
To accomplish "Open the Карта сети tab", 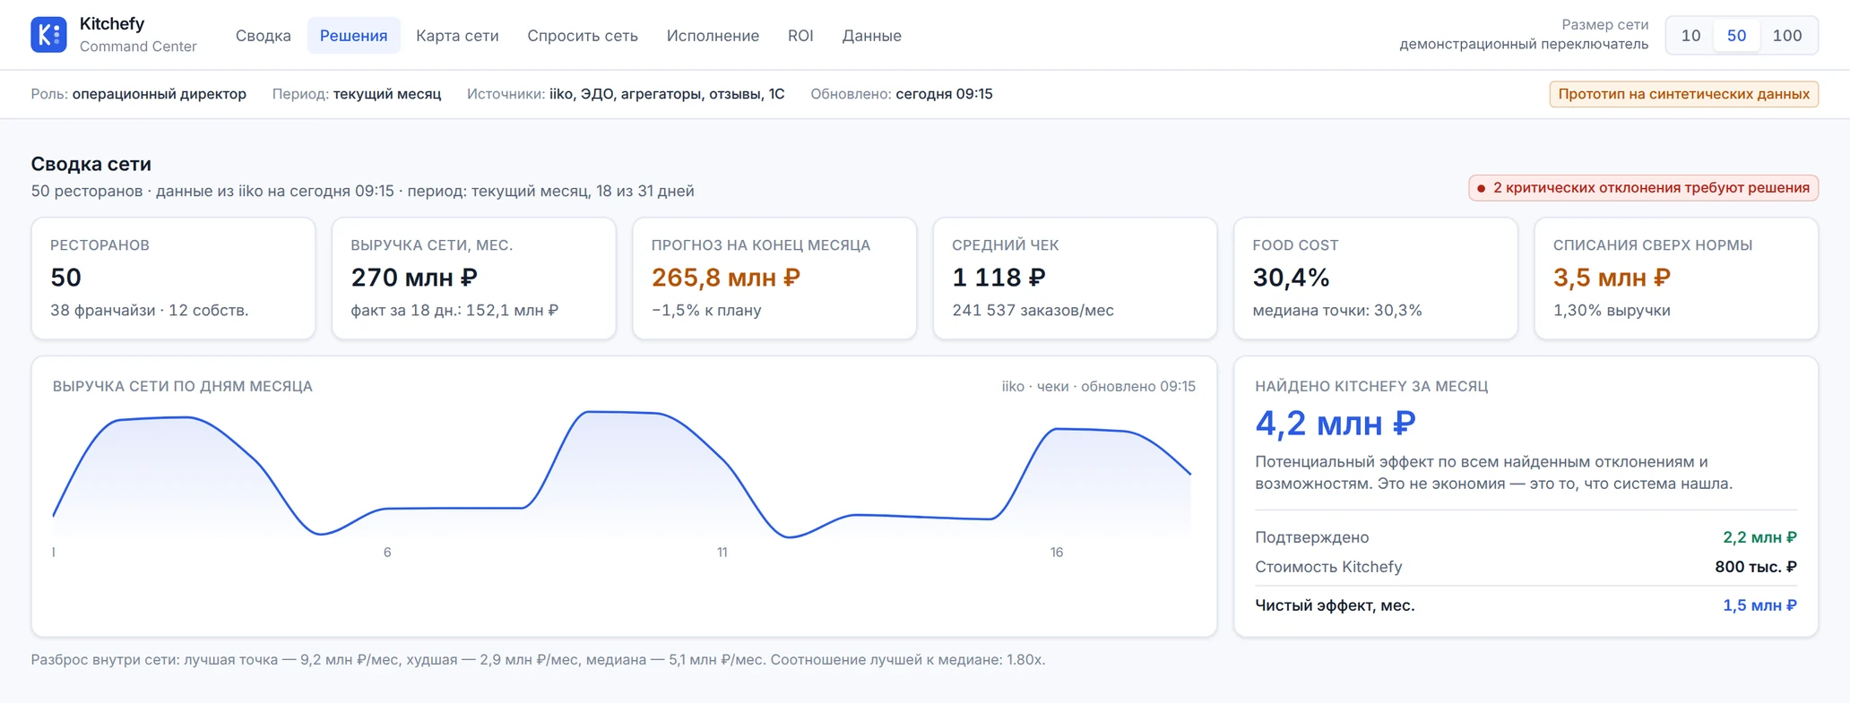I will [x=457, y=36].
